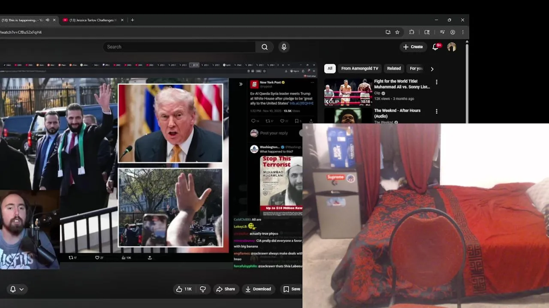The image size is (549, 308).
Task: Open options menu for Muhammad Ali video
Action: click(437, 82)
